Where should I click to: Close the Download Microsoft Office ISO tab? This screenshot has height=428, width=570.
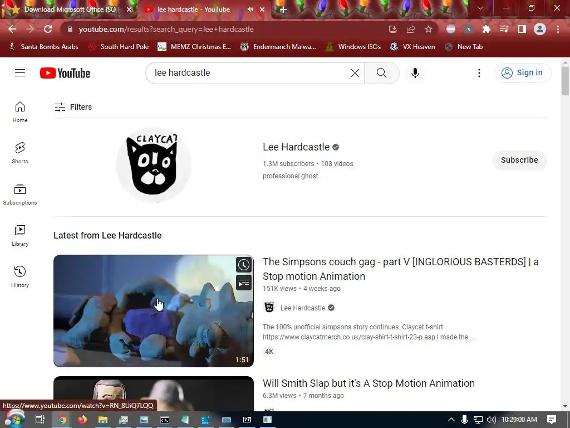point(129,9)
